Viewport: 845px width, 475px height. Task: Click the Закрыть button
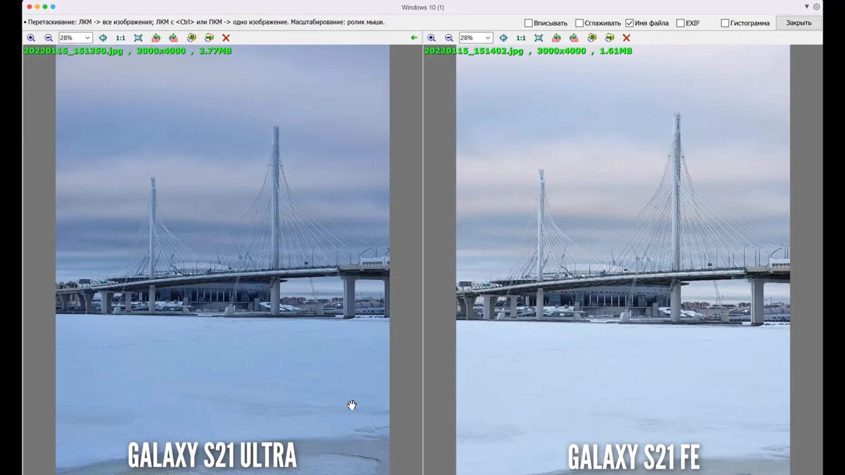(x=799, y=23)
